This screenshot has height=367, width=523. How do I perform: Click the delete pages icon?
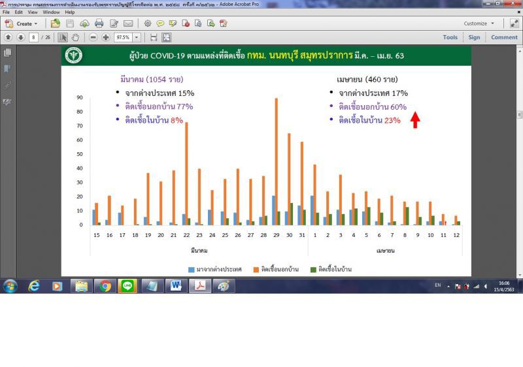[186, 24]
